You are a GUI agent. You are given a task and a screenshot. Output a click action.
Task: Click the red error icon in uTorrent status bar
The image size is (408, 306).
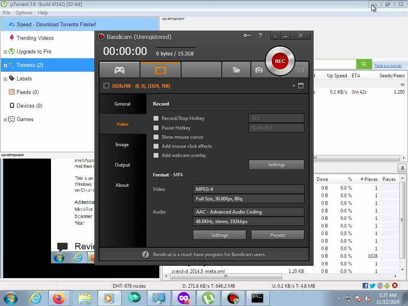click(395, 285)
